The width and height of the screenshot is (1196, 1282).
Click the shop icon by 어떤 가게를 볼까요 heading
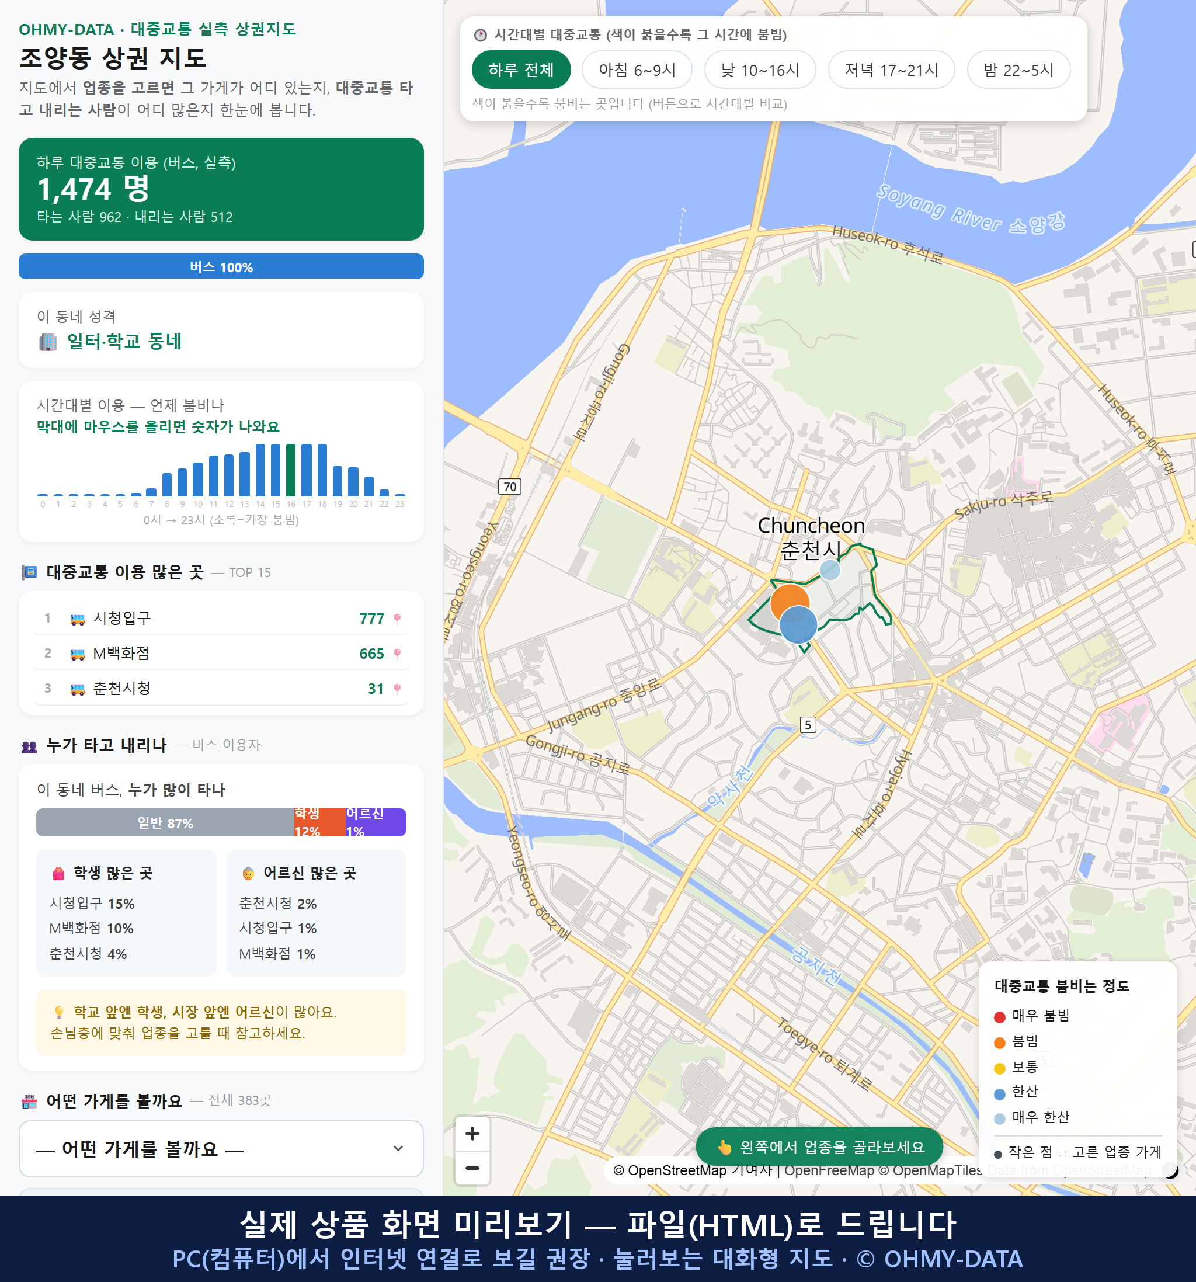click(29, 1102)
